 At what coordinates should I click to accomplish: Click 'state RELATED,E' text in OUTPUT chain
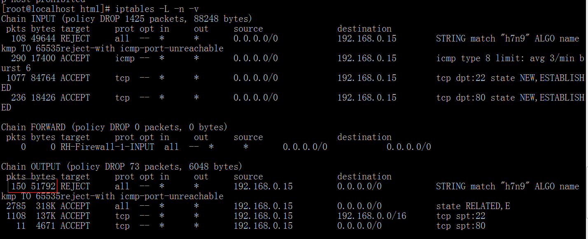click(x=473, y=206)
